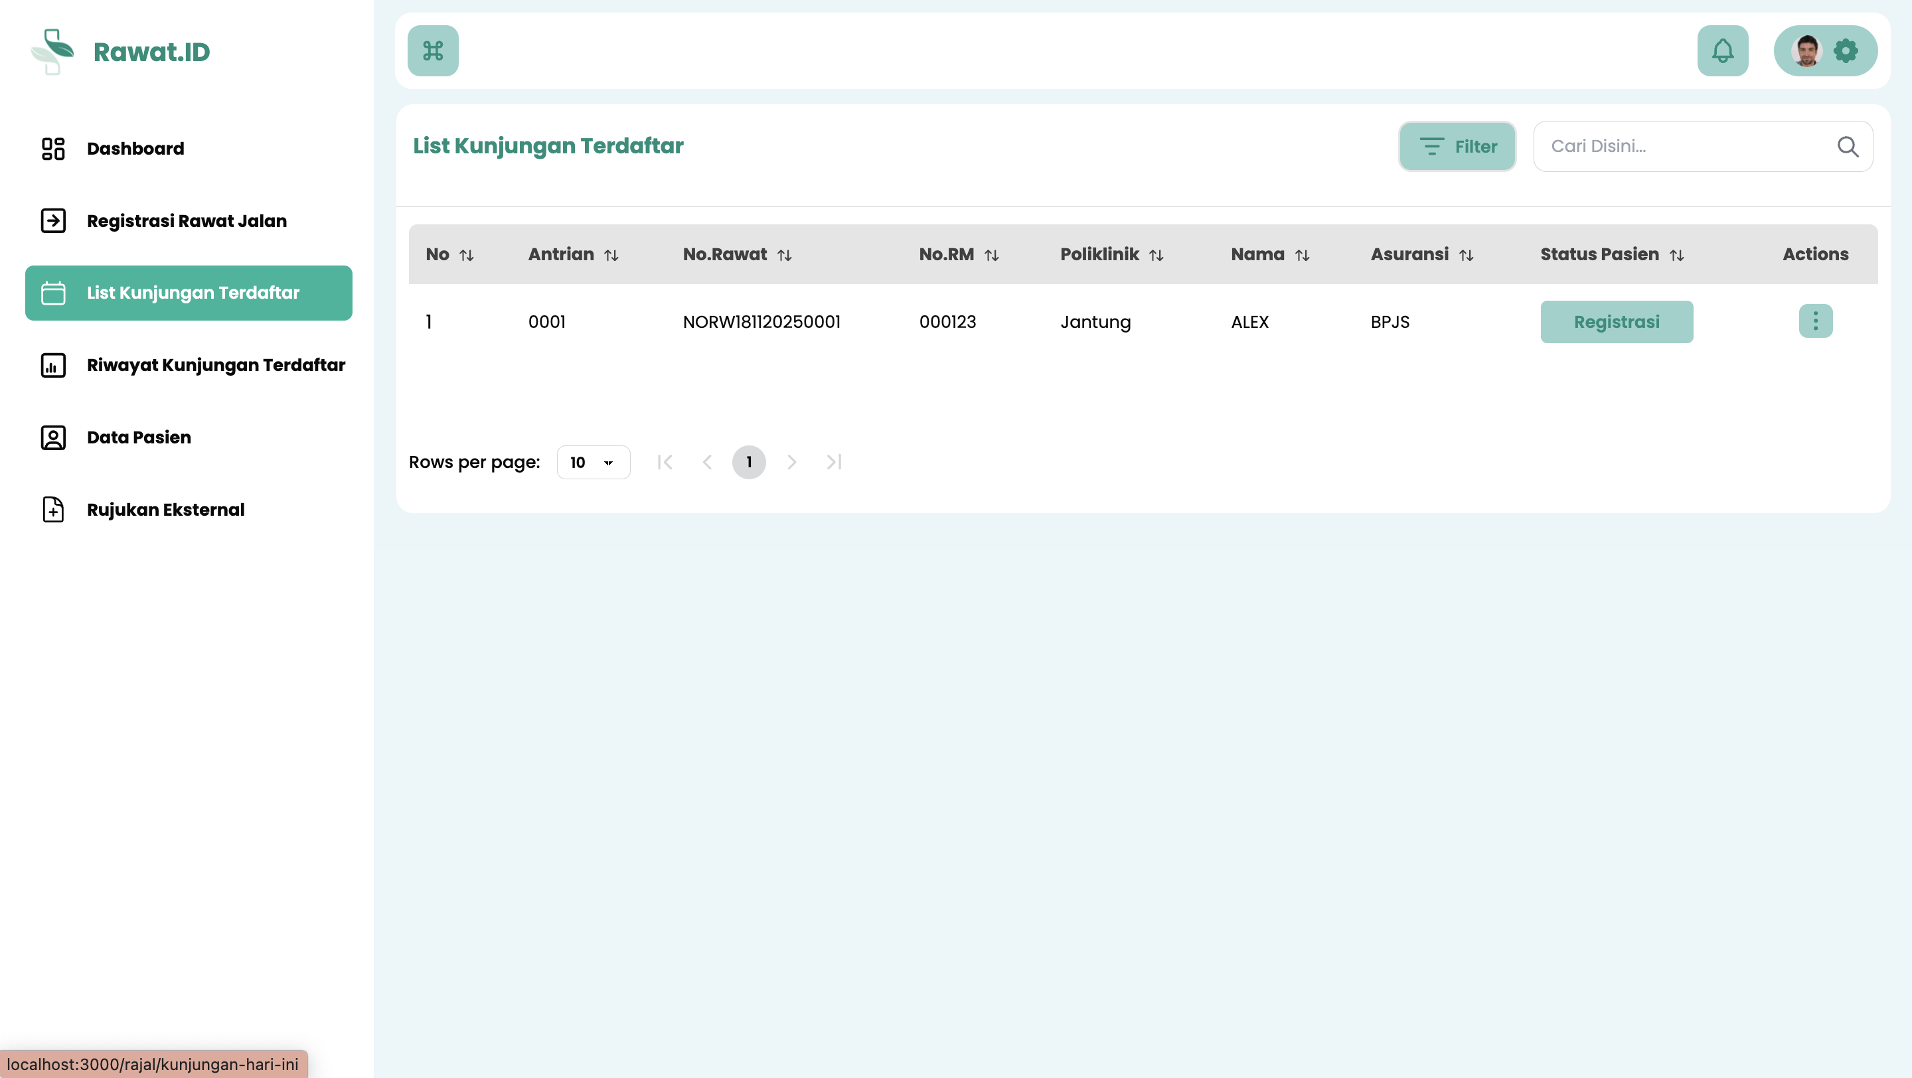The width and height of the screenshot is (1912, 1078).
Task: Toggle sorting on the Status Pasien column
Action: [x=1676, y=255]
